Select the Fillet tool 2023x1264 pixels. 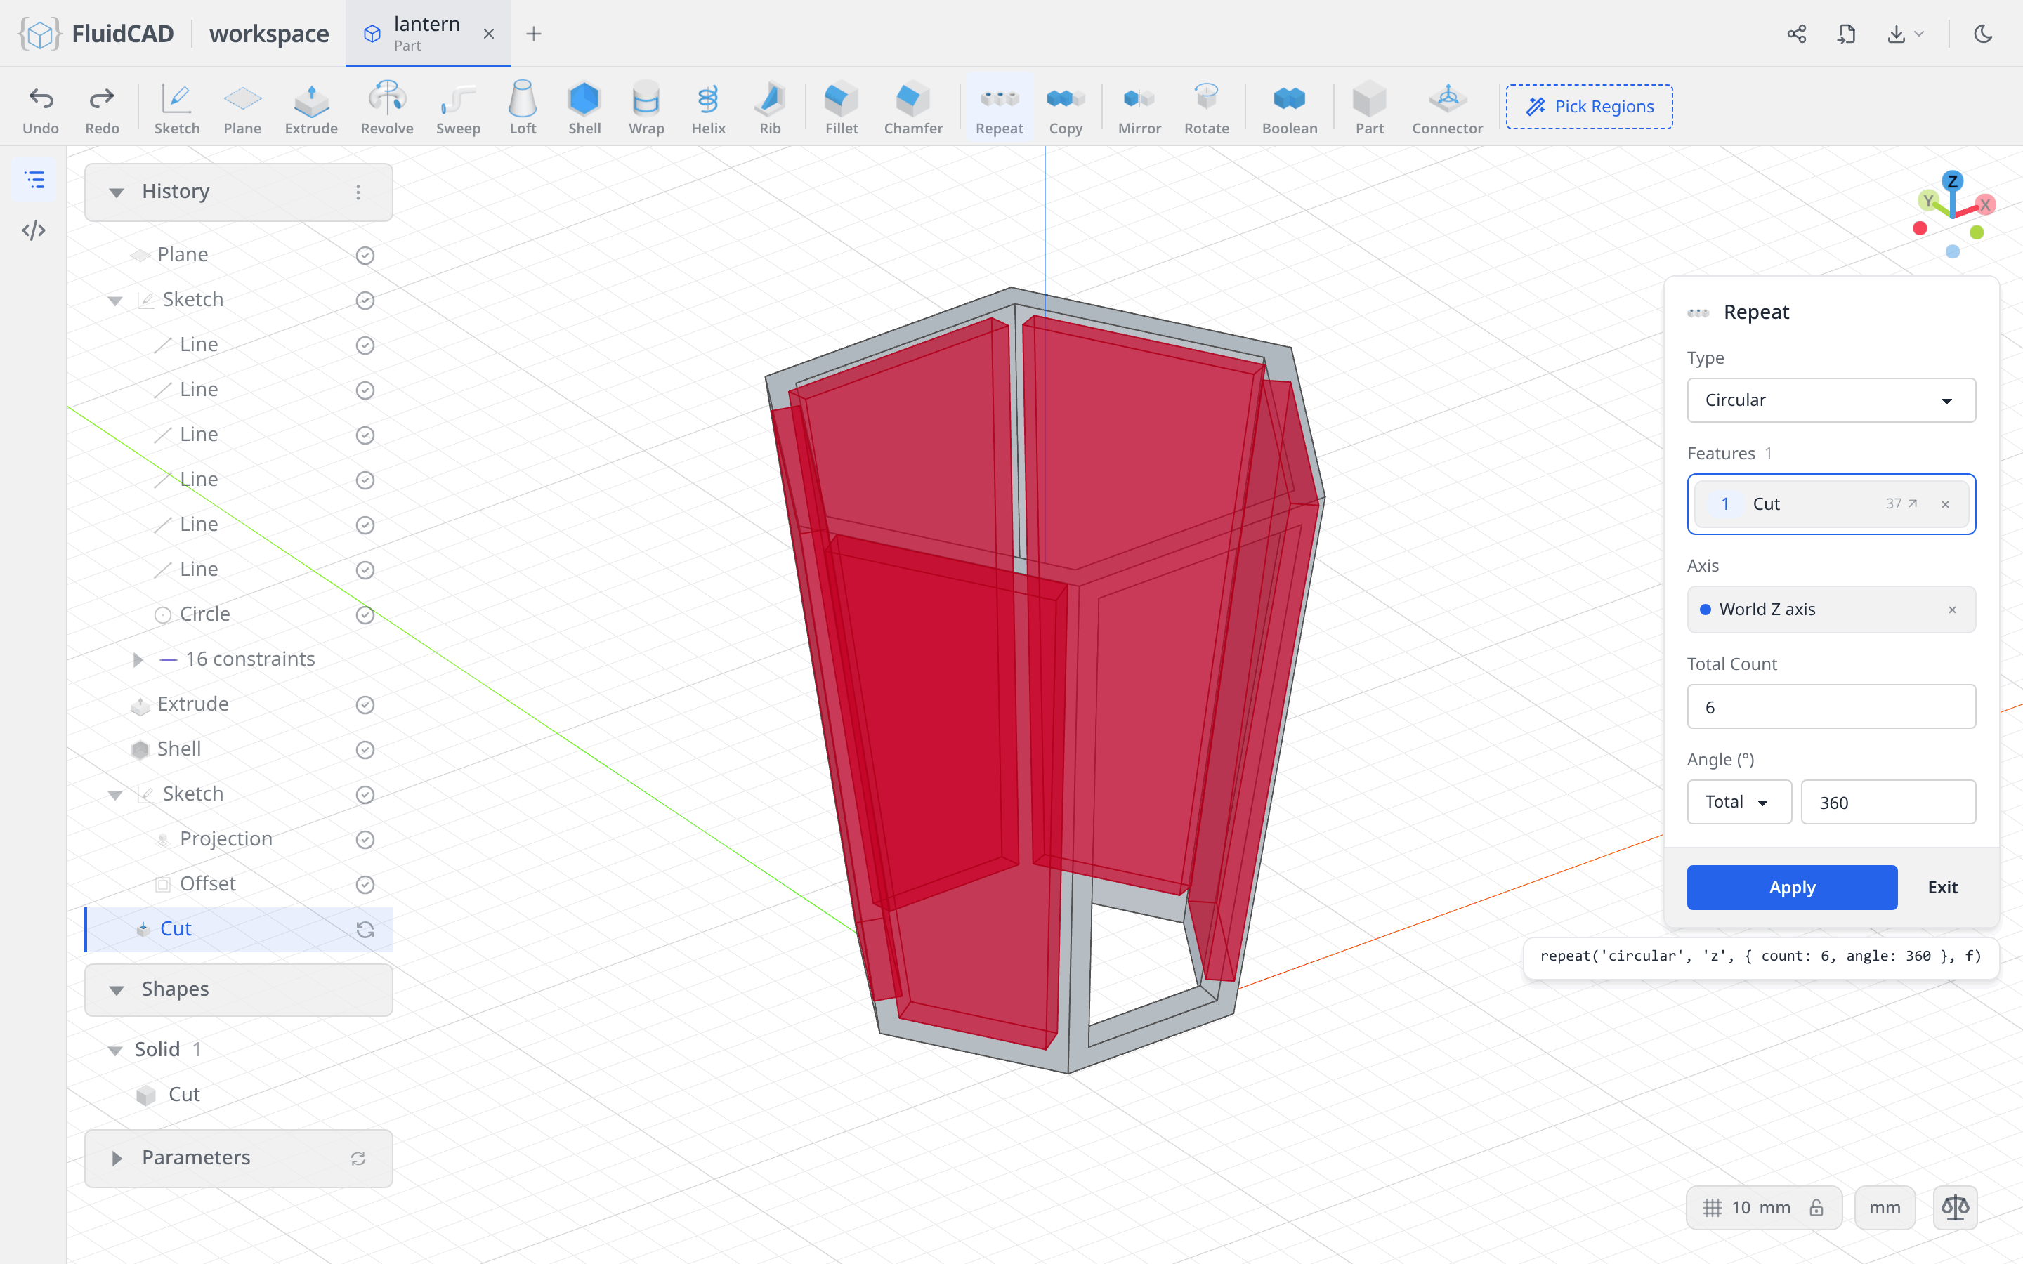[841, 108]
